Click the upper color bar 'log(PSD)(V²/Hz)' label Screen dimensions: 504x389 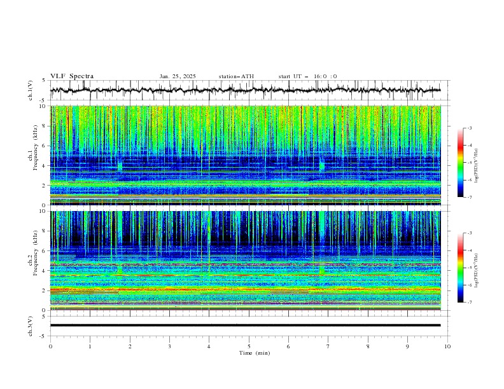[477, 166]
